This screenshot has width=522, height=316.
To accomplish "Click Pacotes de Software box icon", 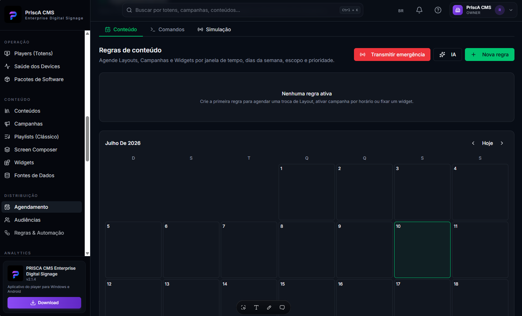I will pos(7,79).
